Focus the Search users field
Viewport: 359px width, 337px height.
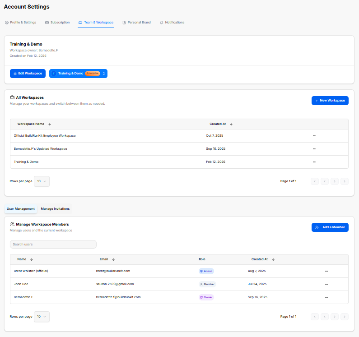53,245
